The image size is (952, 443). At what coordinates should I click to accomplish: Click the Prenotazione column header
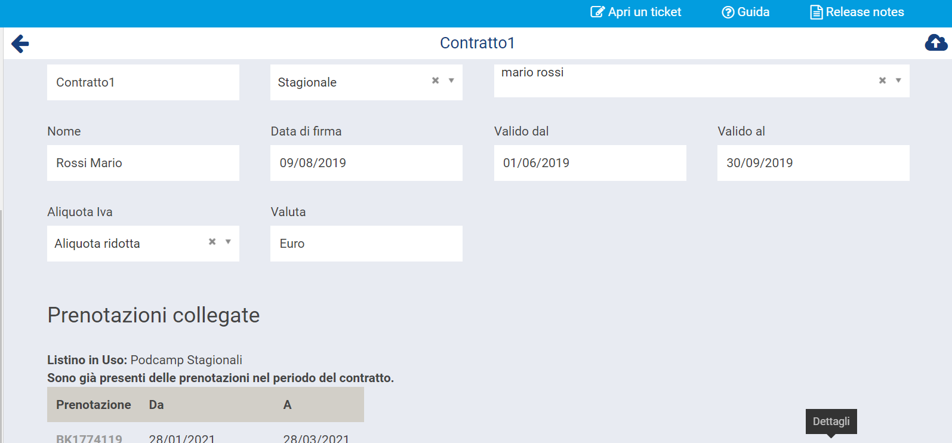(94, 405)
